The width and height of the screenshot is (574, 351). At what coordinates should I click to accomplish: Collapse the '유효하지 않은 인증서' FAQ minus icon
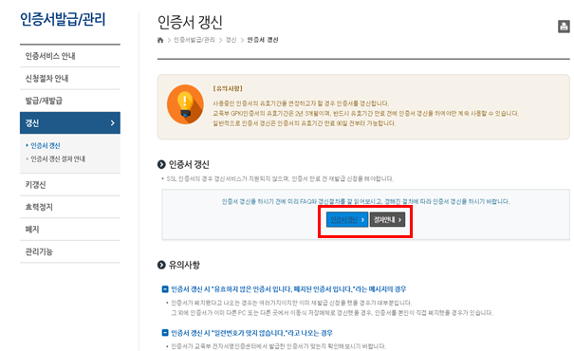click(165, 289)
